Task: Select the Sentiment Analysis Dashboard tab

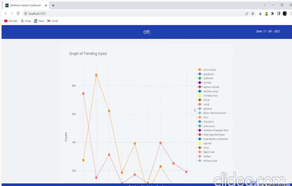Action: (x=25, y=6)
